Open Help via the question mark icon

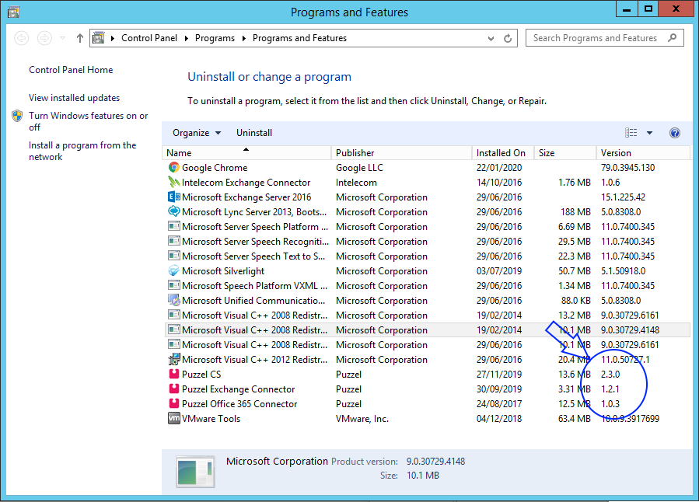pos(673,132)
